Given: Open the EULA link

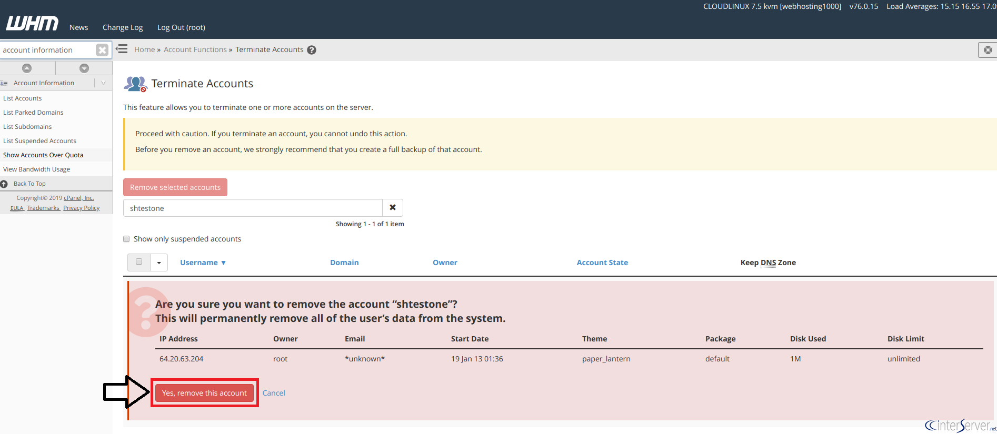Looking at the screenshot, I should (17, 208).
